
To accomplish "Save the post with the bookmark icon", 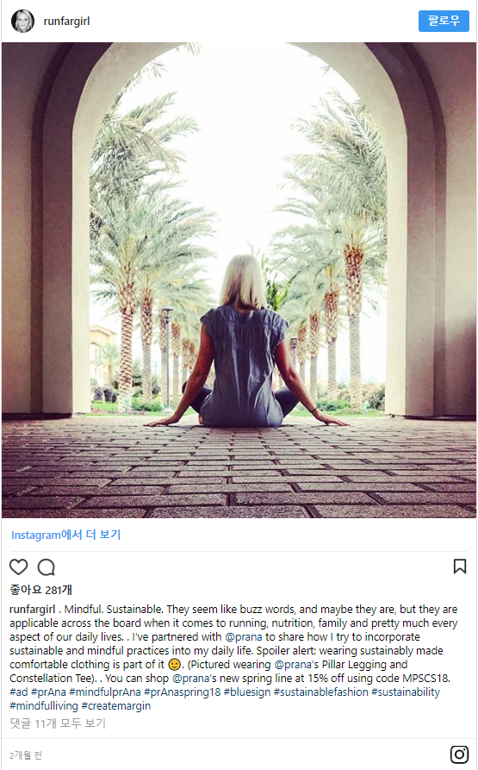I will 459,567.
